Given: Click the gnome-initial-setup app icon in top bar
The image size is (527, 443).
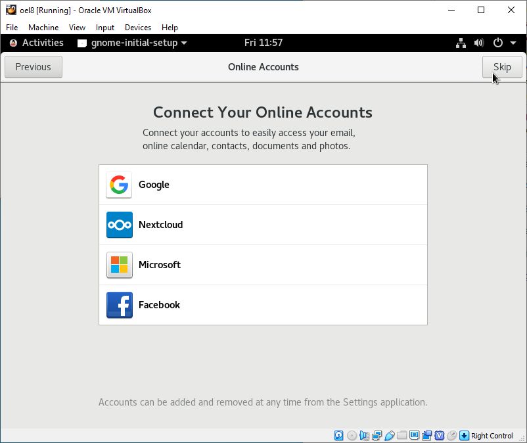Looking at the screenshot, I should coord(82,43).
